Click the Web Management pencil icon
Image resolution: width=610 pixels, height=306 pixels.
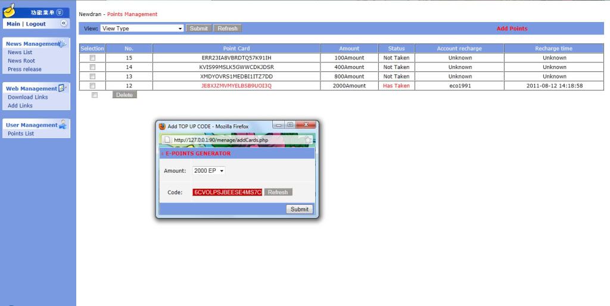(61, 88)
